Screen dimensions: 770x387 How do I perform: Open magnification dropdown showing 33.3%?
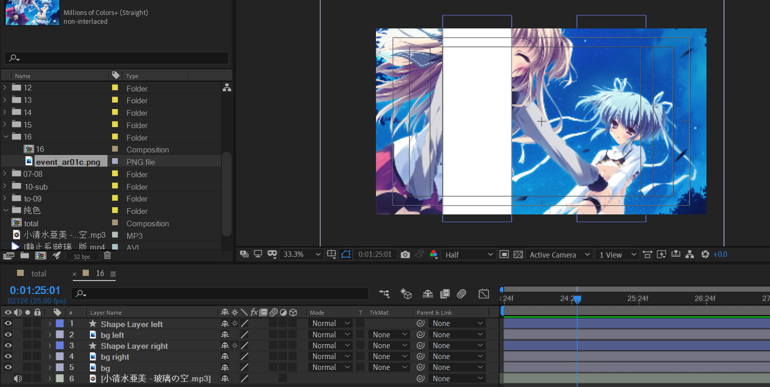pyautogui.click(x=302, y=254)
